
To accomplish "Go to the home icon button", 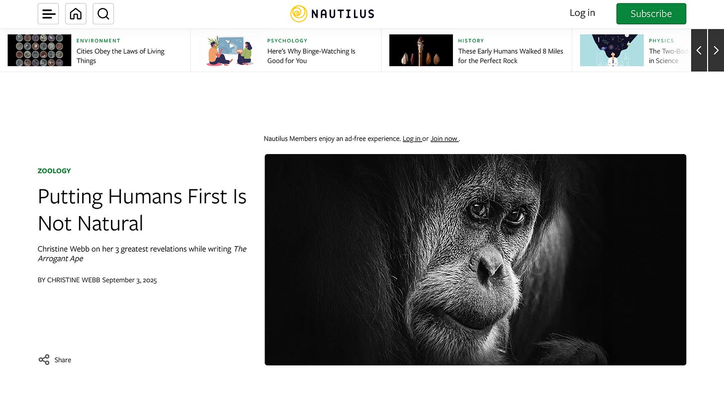I will coord(76,14).
